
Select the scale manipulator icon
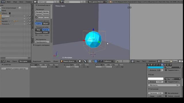click(x=101, y=61)
